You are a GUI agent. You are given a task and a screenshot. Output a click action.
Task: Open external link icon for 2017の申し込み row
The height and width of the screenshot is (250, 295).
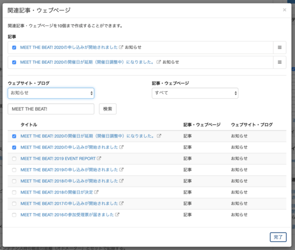point(121,203)
